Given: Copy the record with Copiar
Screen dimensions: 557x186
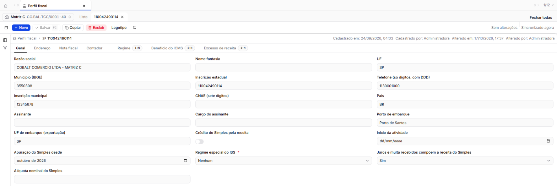Looking at the screenshot, I should (73, 27).
